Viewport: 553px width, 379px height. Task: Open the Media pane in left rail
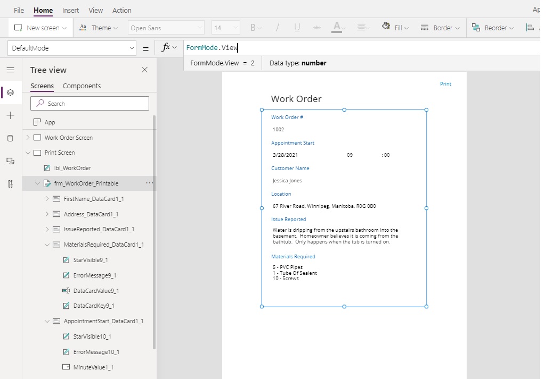pyautogui.click(x=10, y=161)
